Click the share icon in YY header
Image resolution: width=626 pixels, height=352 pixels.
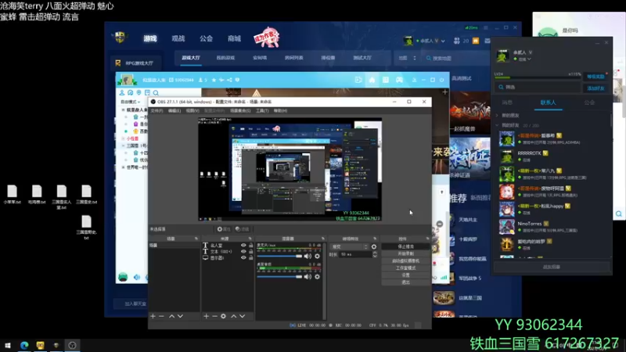(x=229, y=80)
